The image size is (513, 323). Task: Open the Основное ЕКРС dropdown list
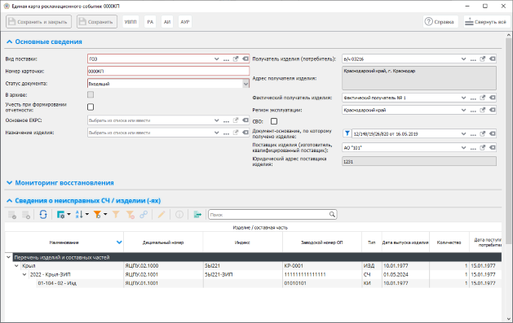[217, 120]
